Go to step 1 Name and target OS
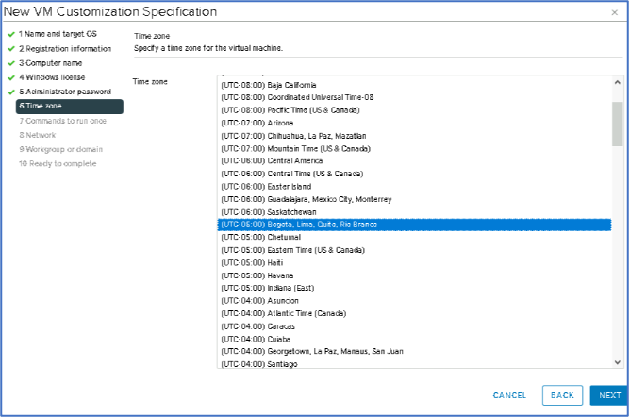The image size is (630, 417). 58,34
